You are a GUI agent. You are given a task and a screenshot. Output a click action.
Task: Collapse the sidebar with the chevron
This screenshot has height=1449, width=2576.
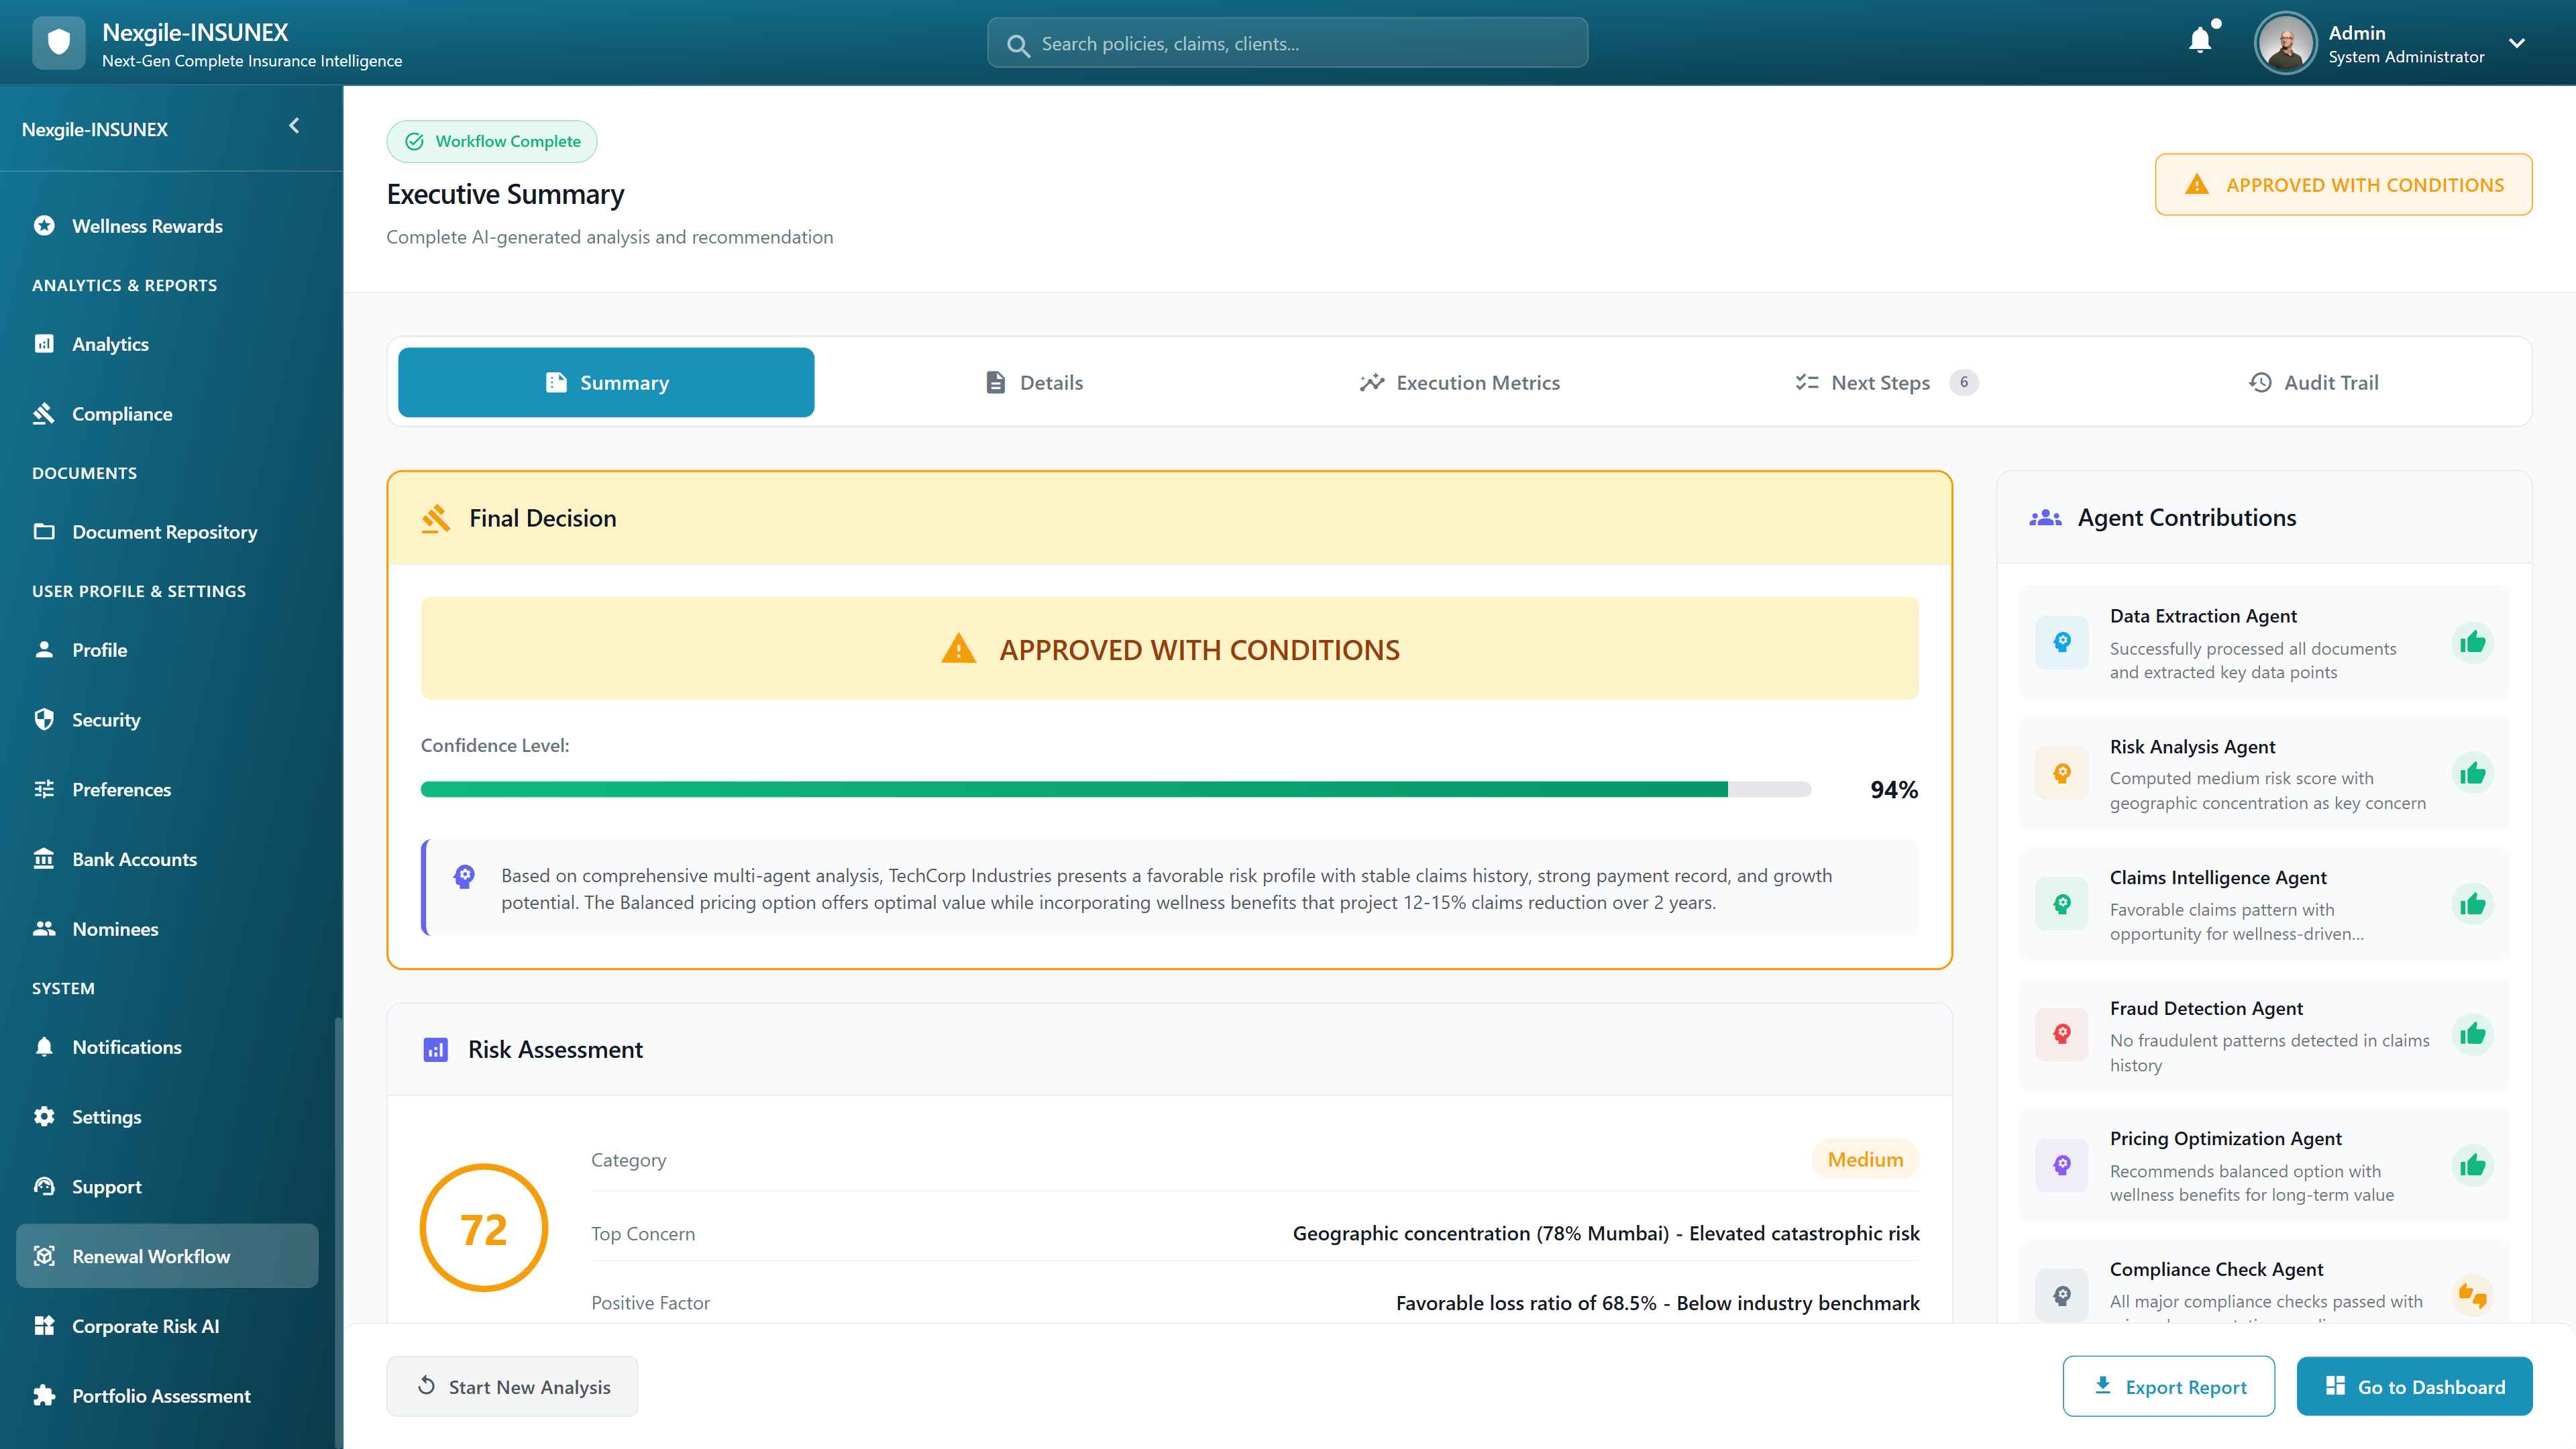(294, 126)
